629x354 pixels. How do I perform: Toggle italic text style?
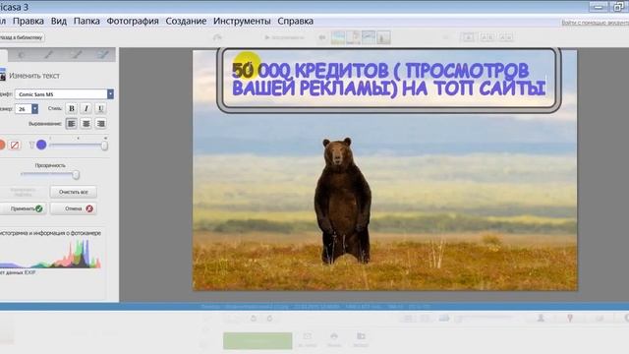[x=86, y=108]
